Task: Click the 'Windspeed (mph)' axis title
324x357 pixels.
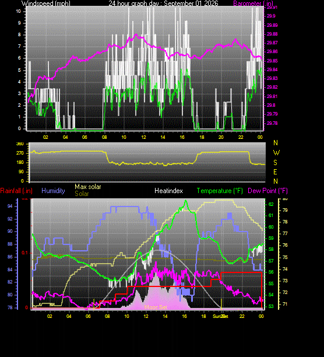Action: coord(46,3)
